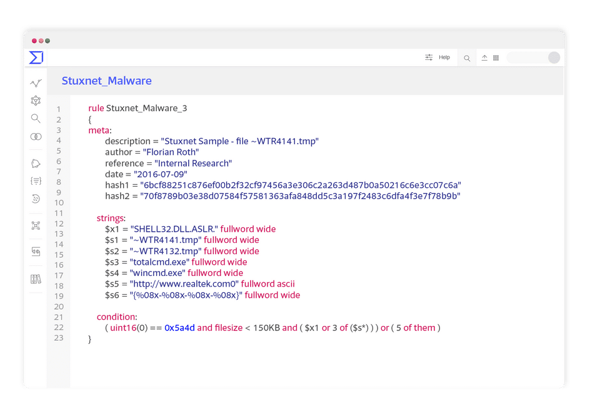The image size is (600, 409).
Task: Click the description value "Stuxnet Sample - file ~WTR4141.tmp"
Action: (x=239, y=141)
